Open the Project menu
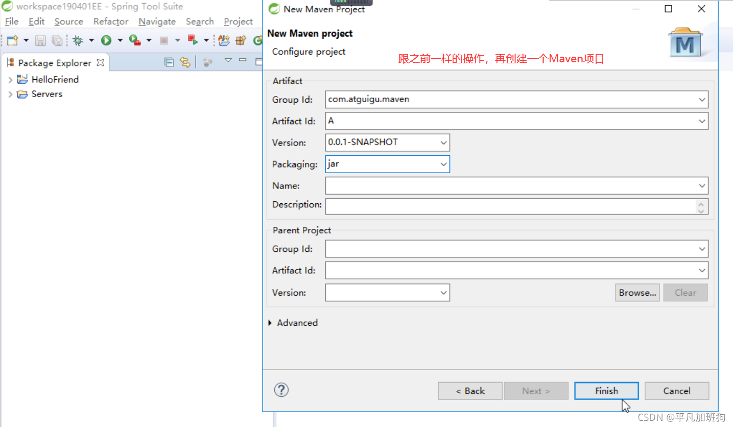 pos(238,21)
